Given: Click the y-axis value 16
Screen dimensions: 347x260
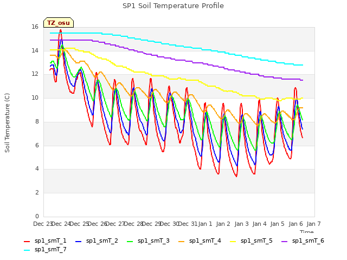Looking at the screenshot, I should pyautogui.click(x=35, y=27).
